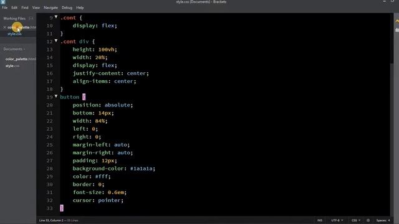Collapse the button rule fold arrow at line 19
Viewport: 399px width, 224px height.
tap(56, 96)
